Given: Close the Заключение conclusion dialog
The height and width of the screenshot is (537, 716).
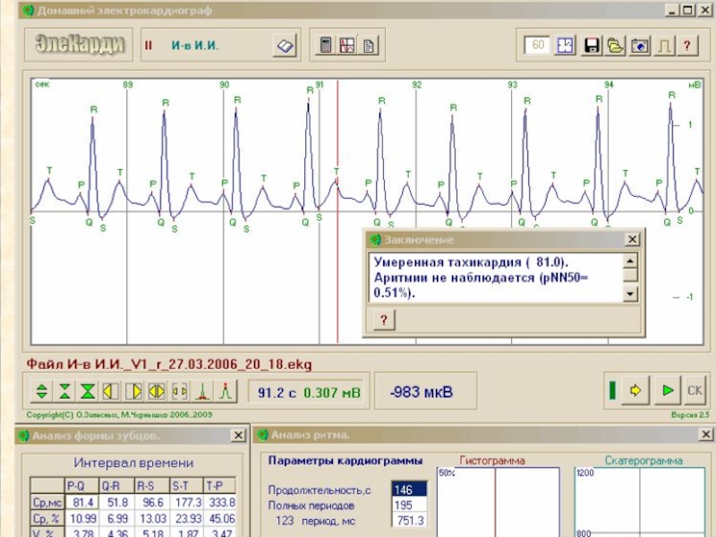Looking at the screenshot, I should coord(632,240).
